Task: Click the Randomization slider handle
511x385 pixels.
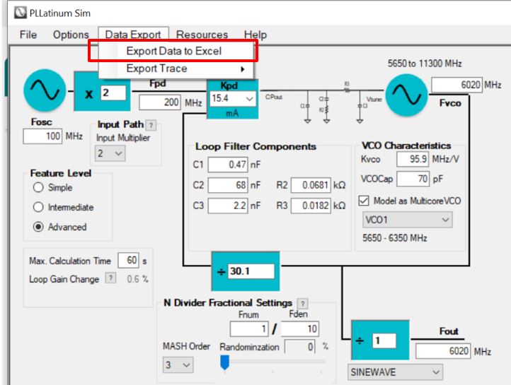Action: (226, 363)
